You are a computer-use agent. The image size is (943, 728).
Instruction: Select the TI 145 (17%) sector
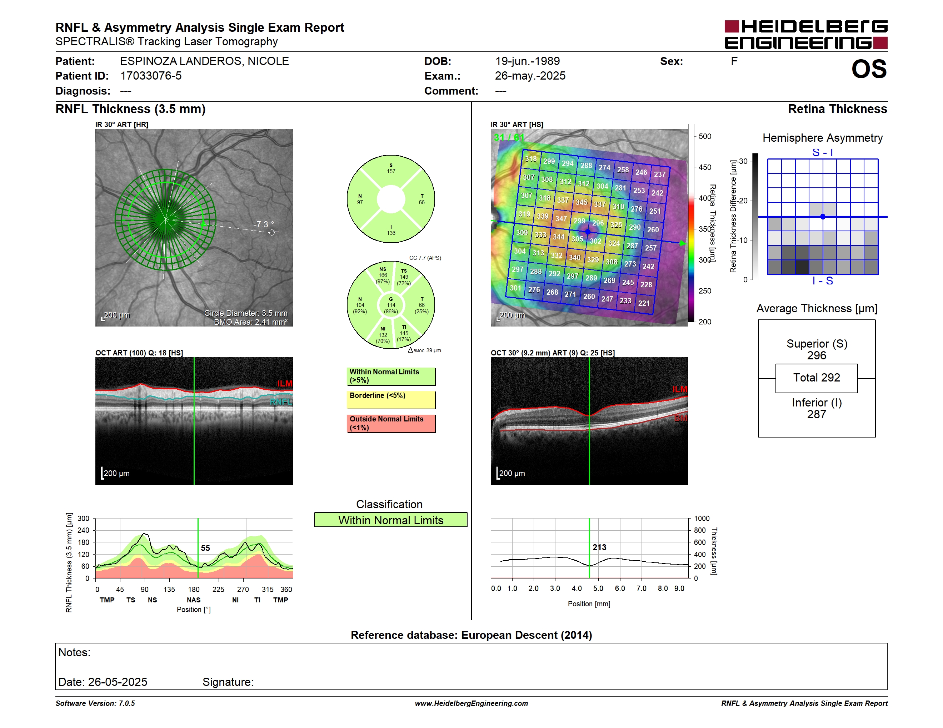click(404, 333)
